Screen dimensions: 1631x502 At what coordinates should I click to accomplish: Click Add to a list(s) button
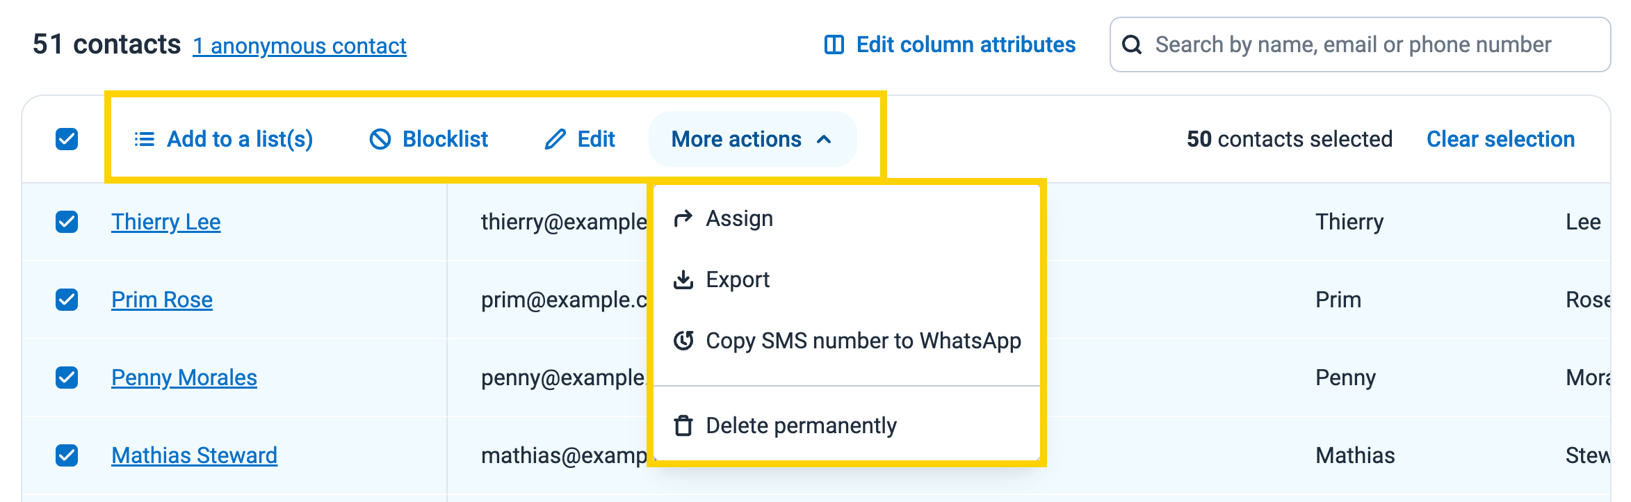tap(223, 139)
